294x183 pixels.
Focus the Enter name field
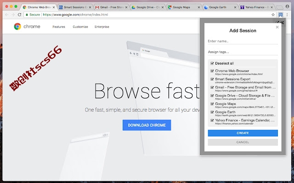243,41
